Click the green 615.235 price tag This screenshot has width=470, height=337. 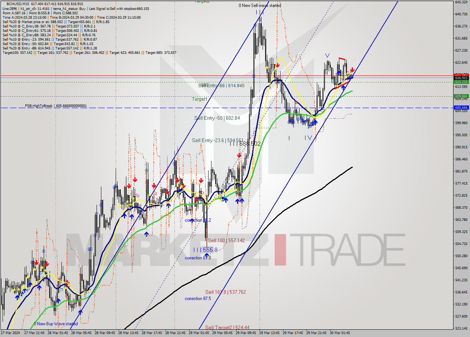click(461, 82)
